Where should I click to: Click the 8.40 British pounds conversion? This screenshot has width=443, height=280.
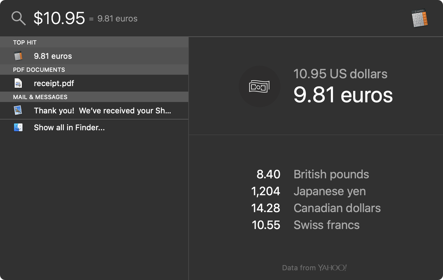point(313,174)
